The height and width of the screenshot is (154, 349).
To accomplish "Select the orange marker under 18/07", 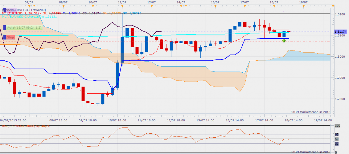I will pos(274,6).
